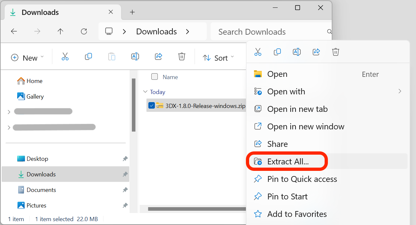Click the select-all checkbox next to Name
This screenshot has width=416, height=225.
coord(155,77)
